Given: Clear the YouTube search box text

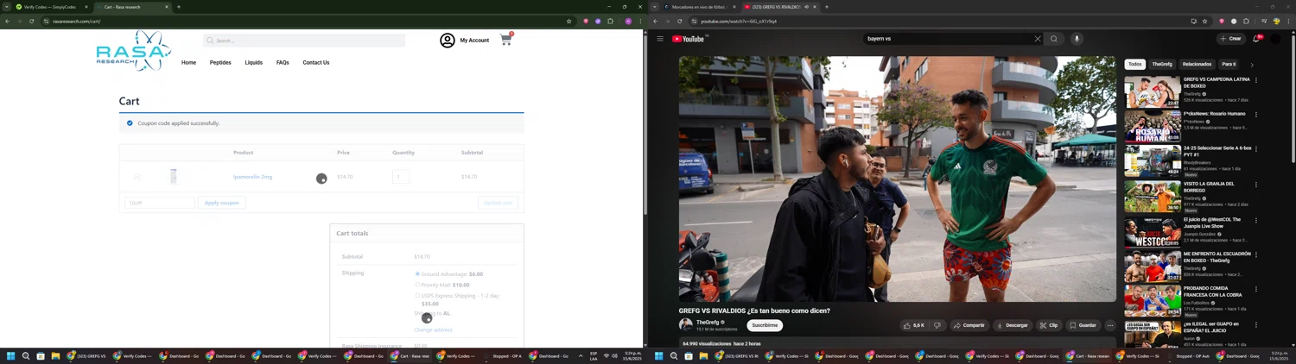Looking at the screenshot, I should click(1038, 39).
